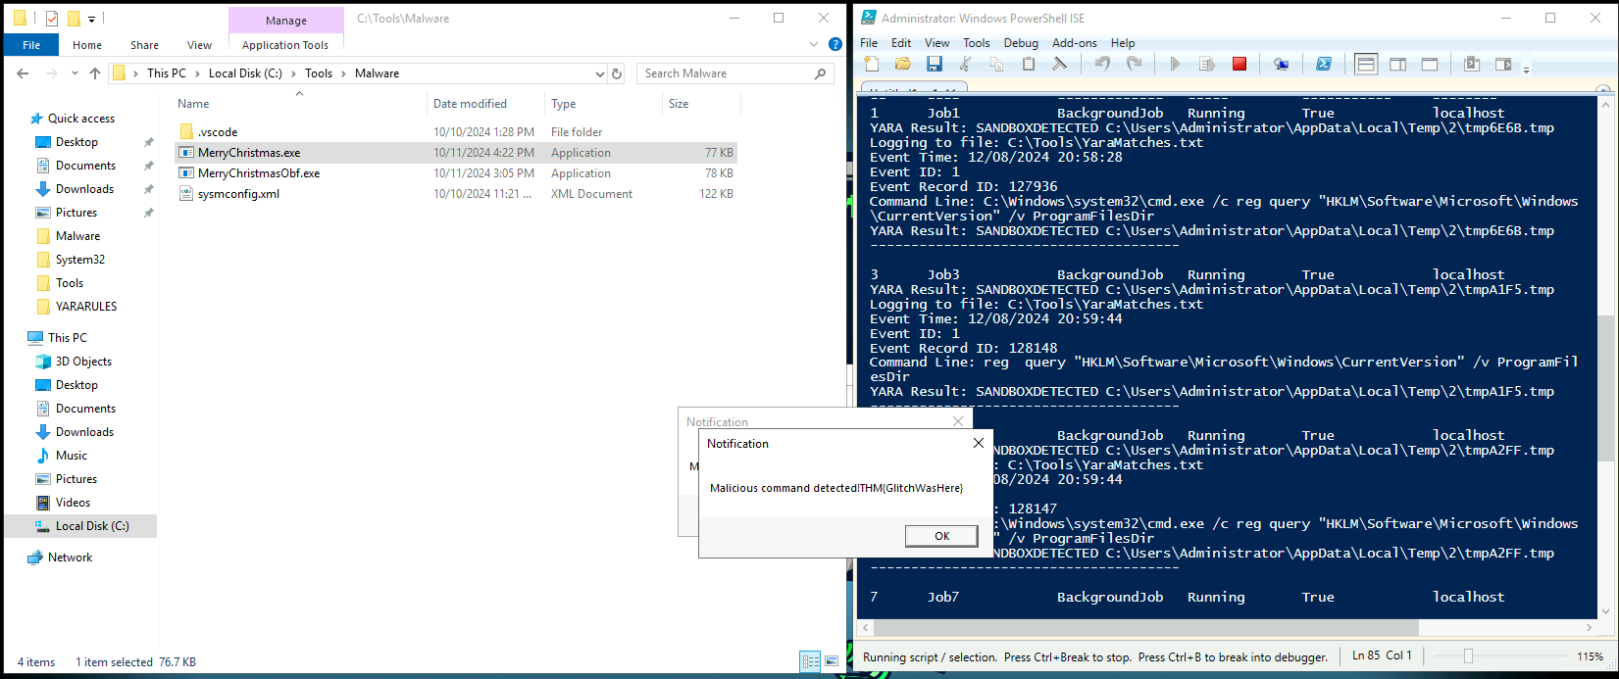Open address bar history dropdown
The width and height of the screenshot is (1619, 679).
pyautogui.click(x=600, y=73)
